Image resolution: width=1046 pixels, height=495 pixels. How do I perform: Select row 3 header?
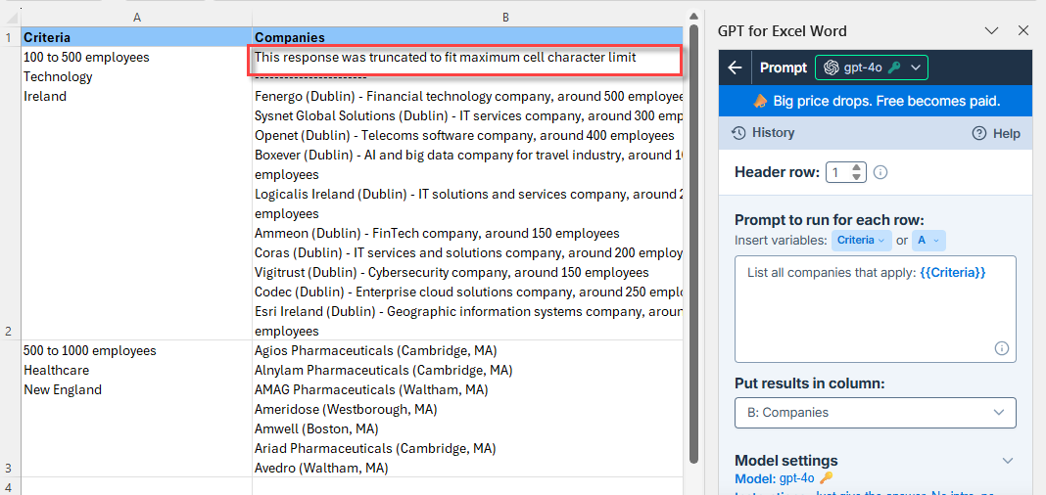(10, 408)
